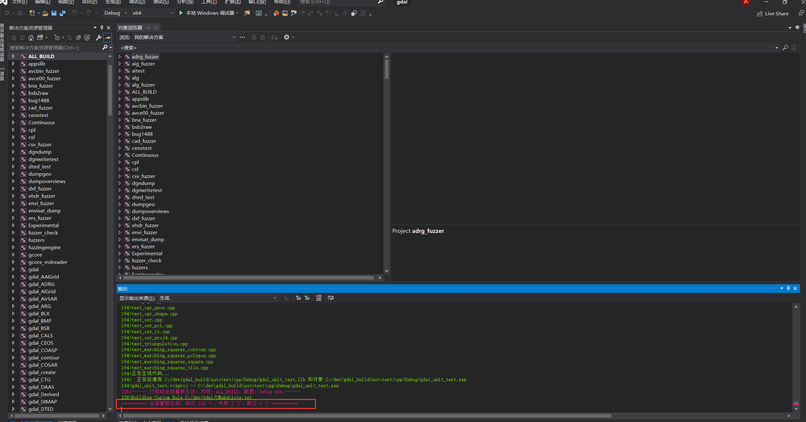Click the tomato-shaped extension icon in toolbar
Screen dimensions: 806x422
coord(276,13)
